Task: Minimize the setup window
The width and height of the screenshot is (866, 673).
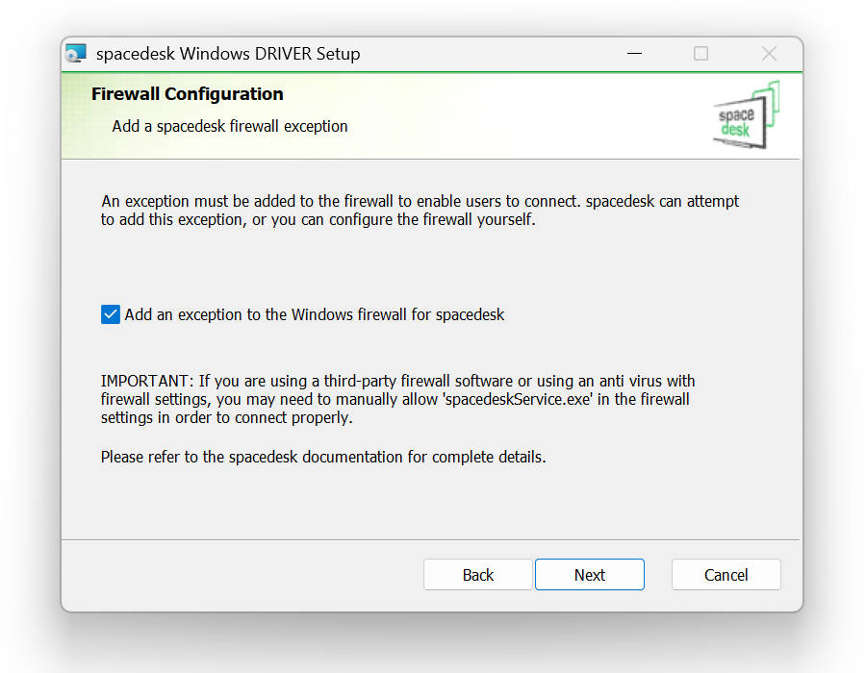Action: tap(635, 54)
